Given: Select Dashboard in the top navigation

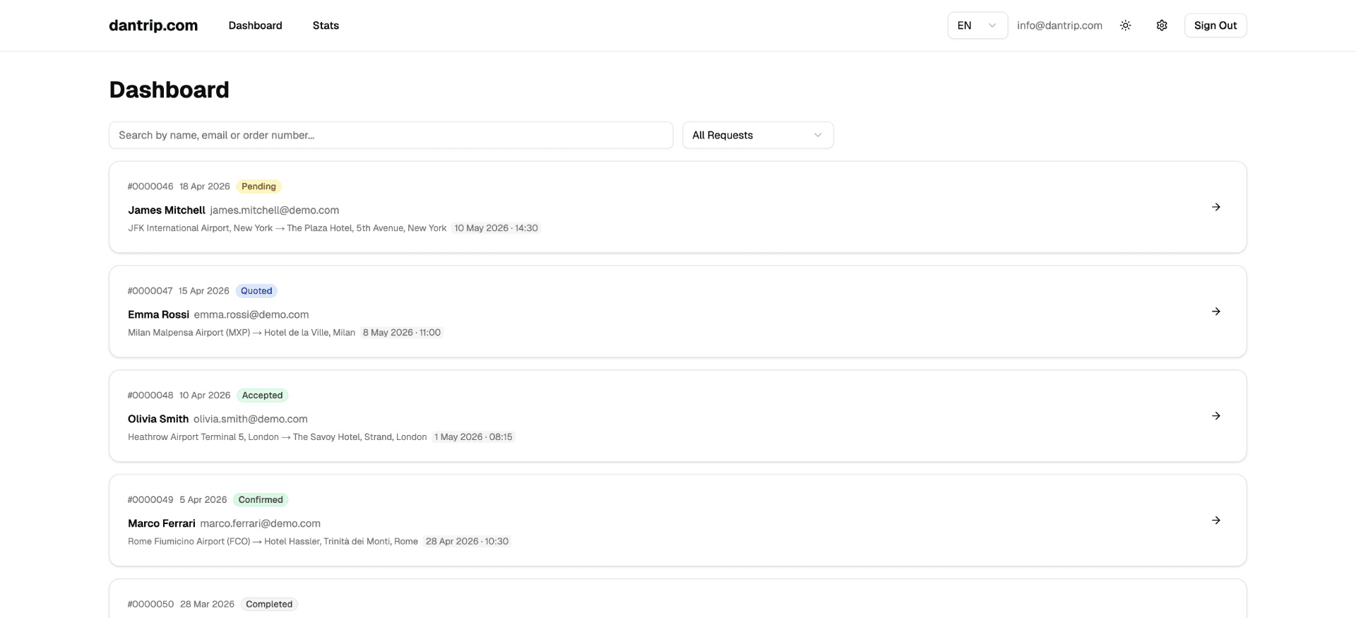Looking at the screenshot, I should [x=255, y=25].
